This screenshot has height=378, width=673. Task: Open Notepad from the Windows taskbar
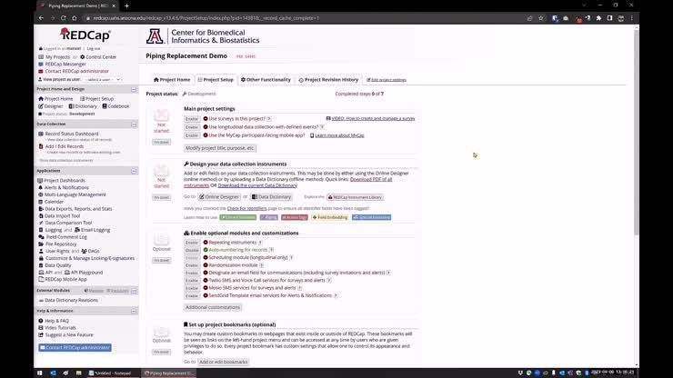113,373
